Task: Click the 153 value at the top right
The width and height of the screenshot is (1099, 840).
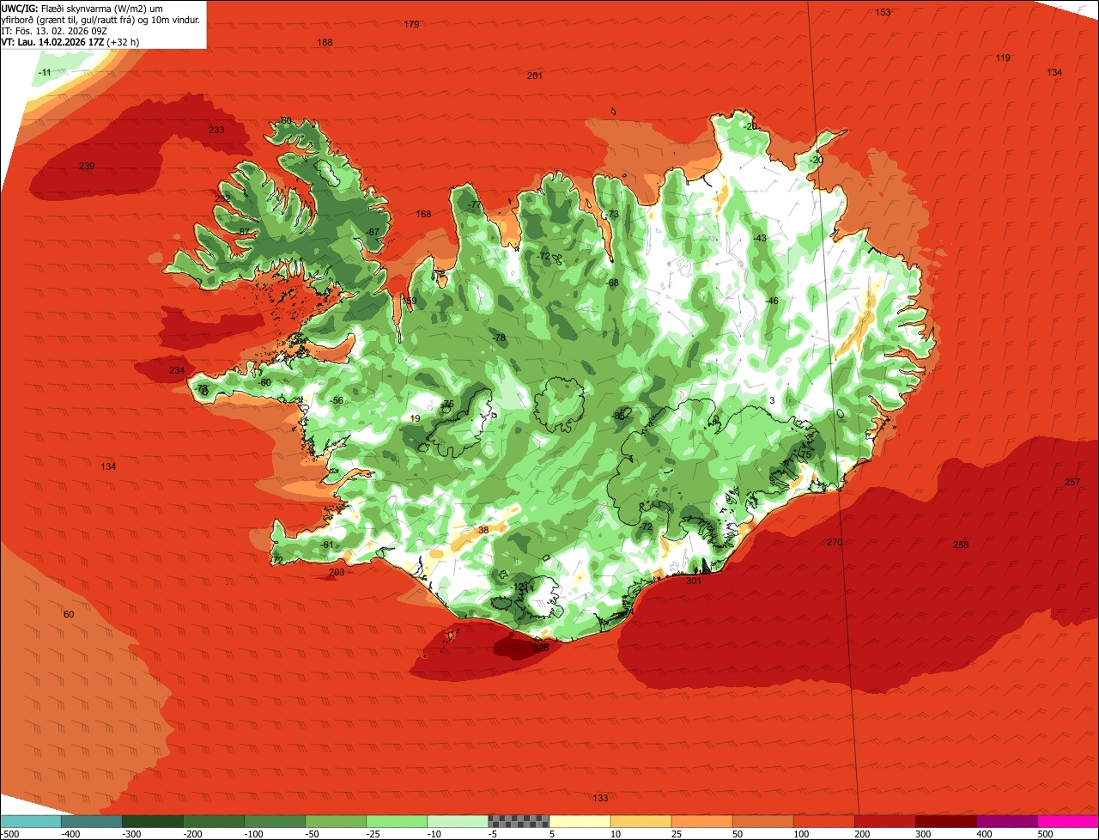Action: pos(883,12)
